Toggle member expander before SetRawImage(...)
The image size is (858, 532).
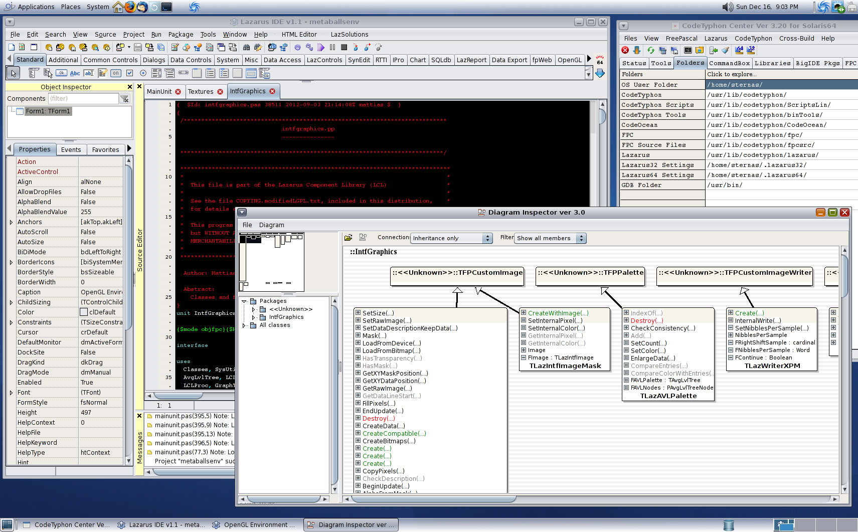pyautogui.click(x=358, y=320)
